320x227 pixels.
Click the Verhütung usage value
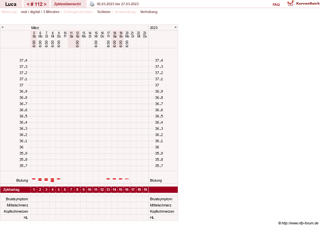(x=148, y=12)
